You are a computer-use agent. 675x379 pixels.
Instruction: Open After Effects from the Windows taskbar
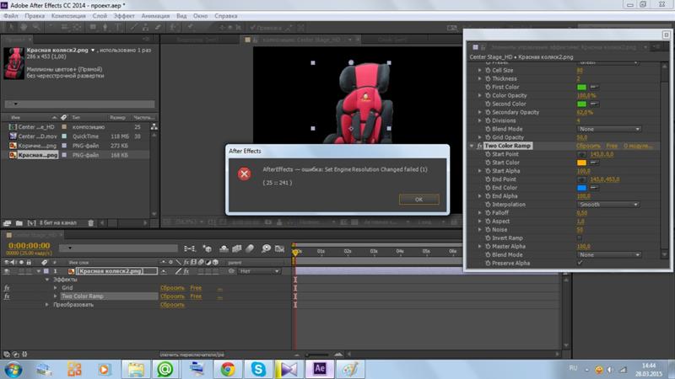click(320, 369)
